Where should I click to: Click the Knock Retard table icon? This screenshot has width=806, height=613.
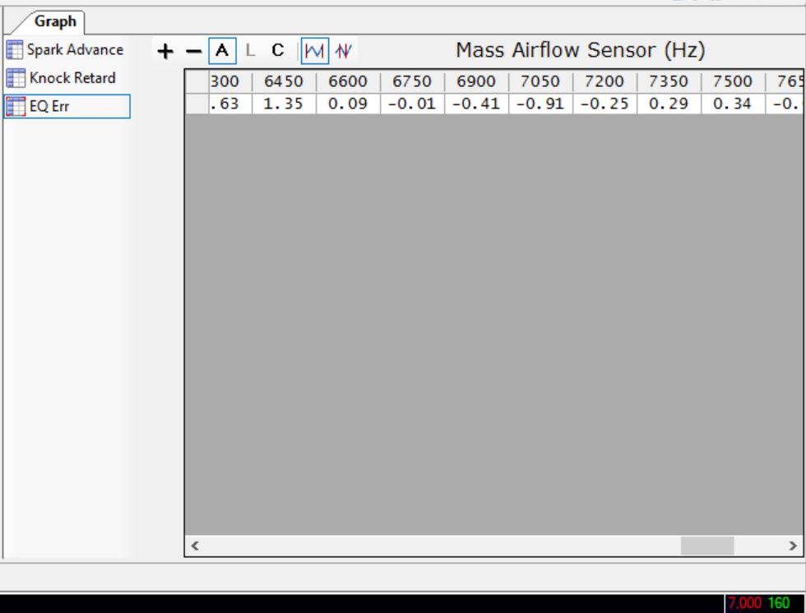16,78
